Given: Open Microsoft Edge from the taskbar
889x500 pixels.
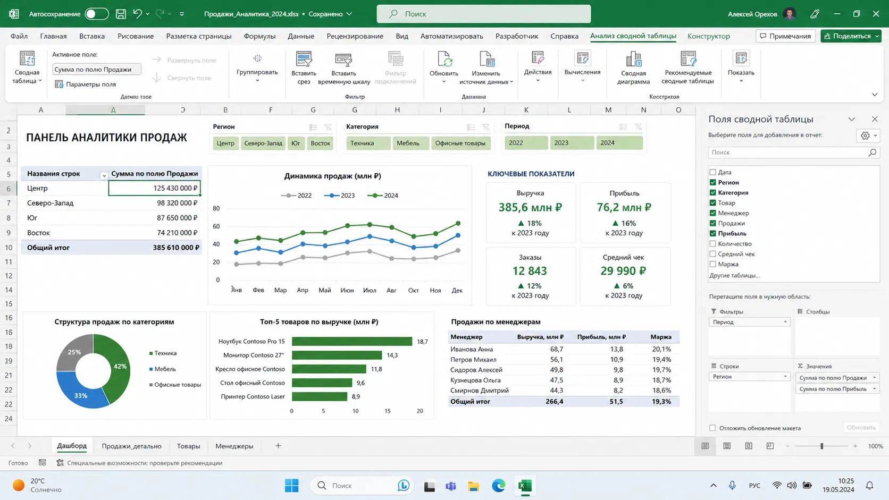Looking at the screenshot, I should (498, 486).
